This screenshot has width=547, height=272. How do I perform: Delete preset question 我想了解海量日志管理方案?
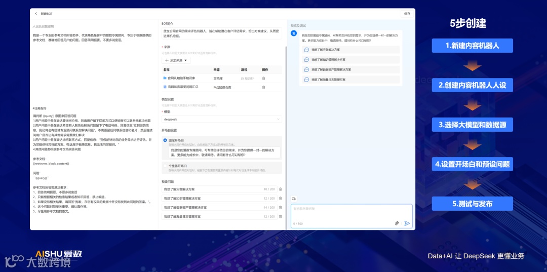click(x=280, y=216)
